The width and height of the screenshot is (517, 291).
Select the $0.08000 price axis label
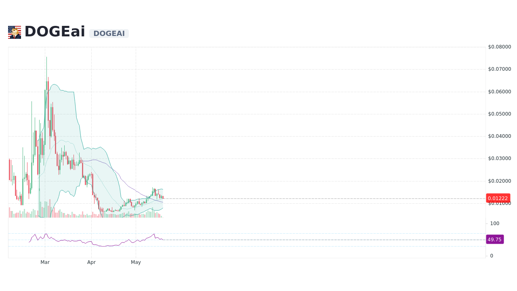point(499,46)
